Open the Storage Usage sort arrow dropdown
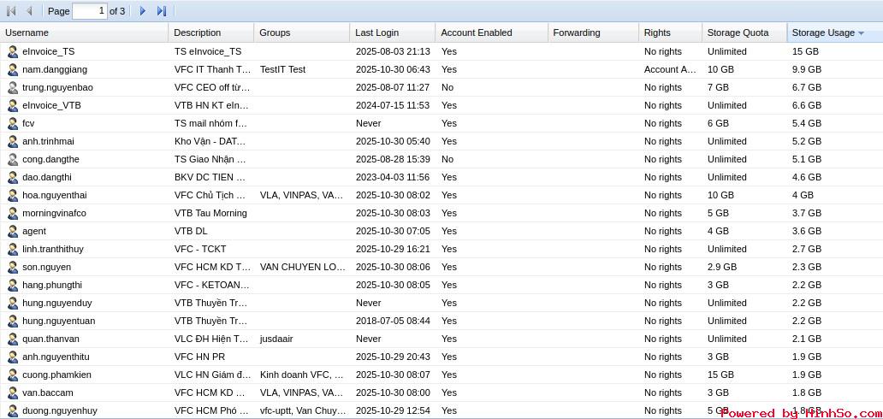The width and height of the screenshot is (883, 419). tap(861, 33)
